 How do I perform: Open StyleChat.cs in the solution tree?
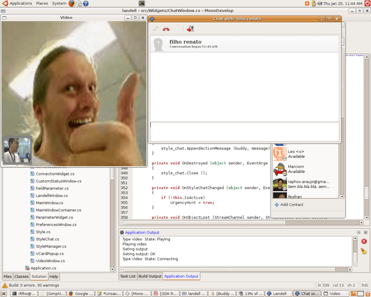[x=47, y=239]
